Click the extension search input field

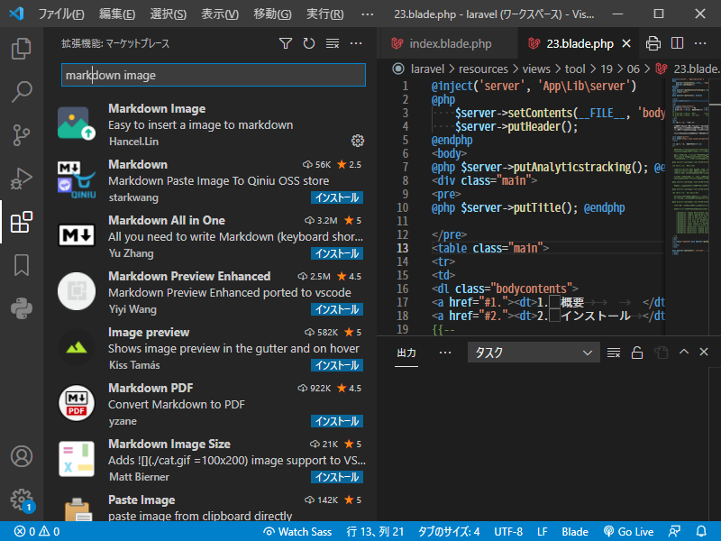click(x=213, y=76)
